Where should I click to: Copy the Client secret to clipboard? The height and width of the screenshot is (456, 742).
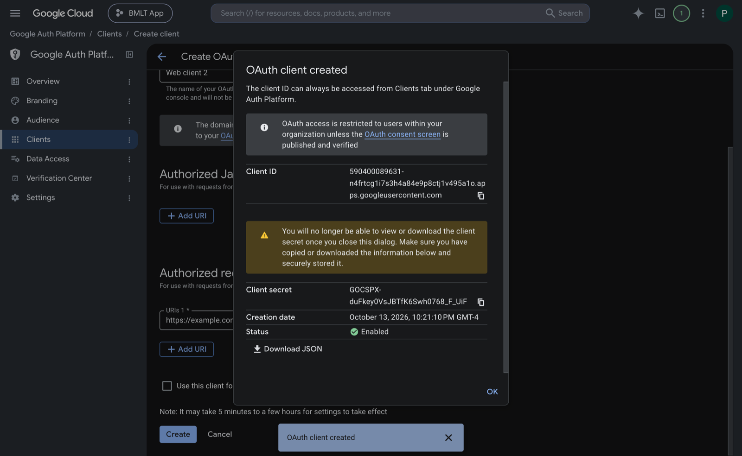pos(481,302)
